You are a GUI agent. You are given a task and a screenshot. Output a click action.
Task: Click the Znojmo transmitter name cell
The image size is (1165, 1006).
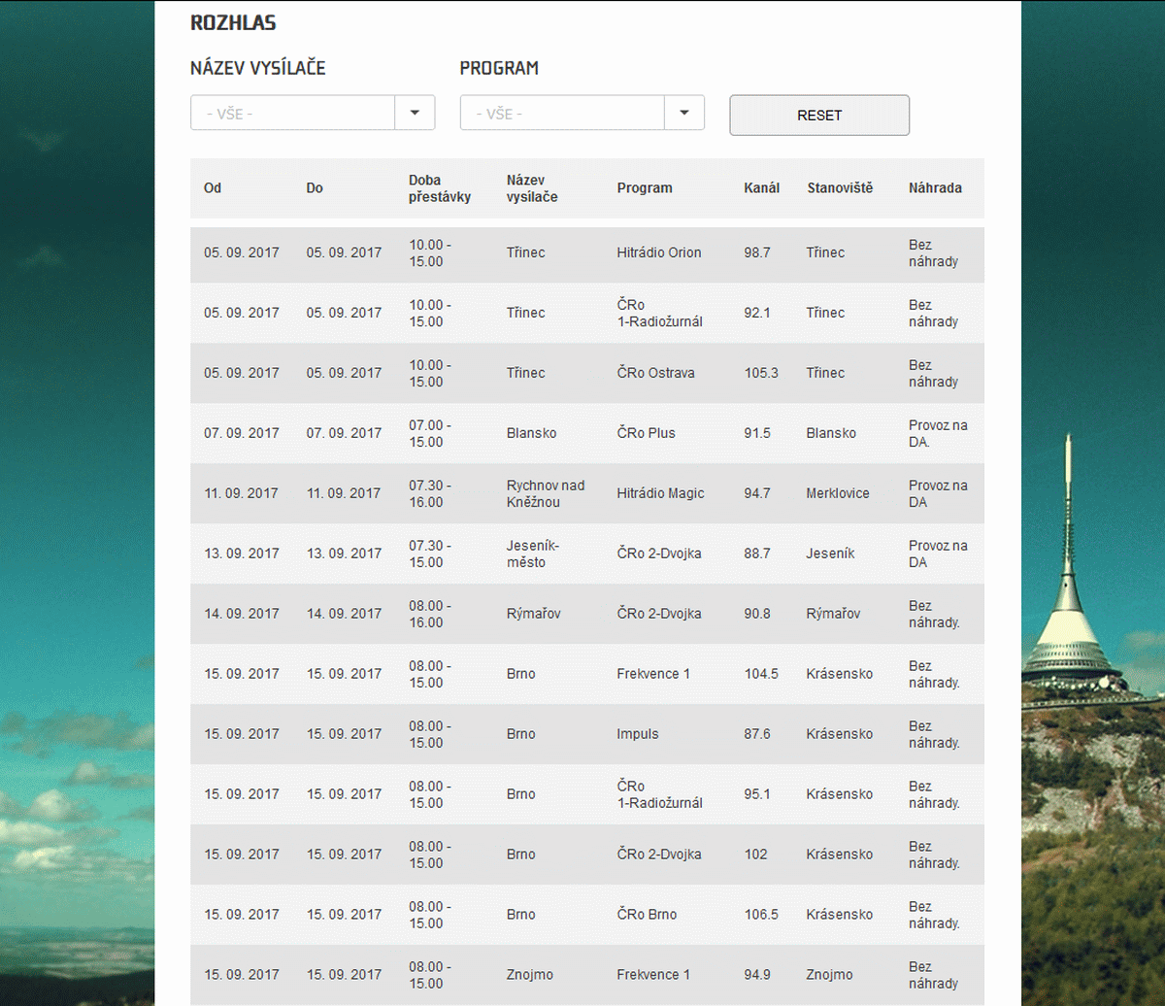pyautogui.click(x=530, y=975)
